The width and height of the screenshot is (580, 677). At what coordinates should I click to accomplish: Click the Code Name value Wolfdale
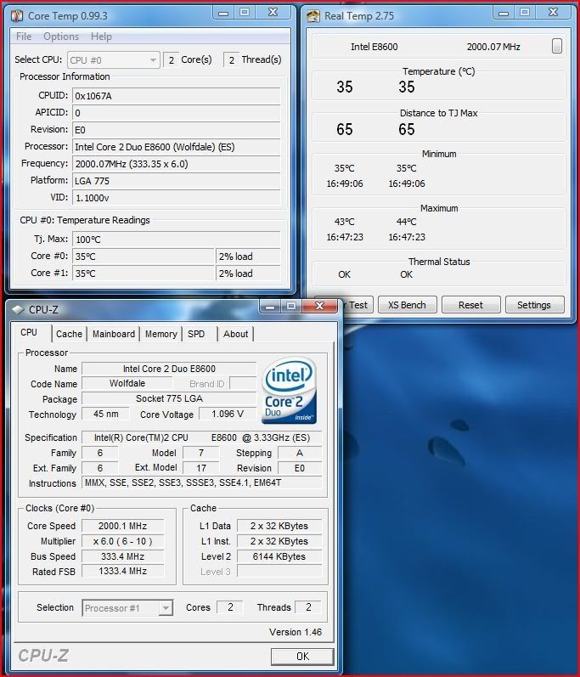(x=127, y=383)
